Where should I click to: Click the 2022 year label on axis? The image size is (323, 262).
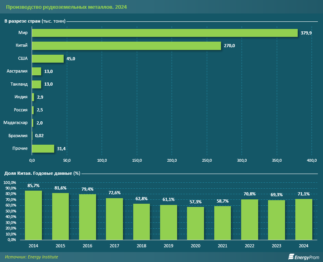(249, 246)
